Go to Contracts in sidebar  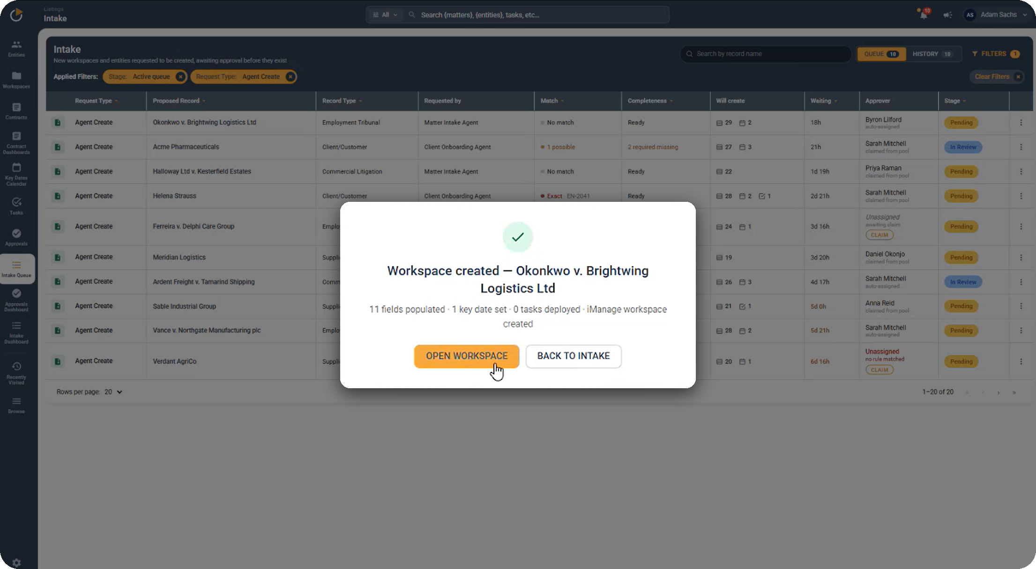16,111
